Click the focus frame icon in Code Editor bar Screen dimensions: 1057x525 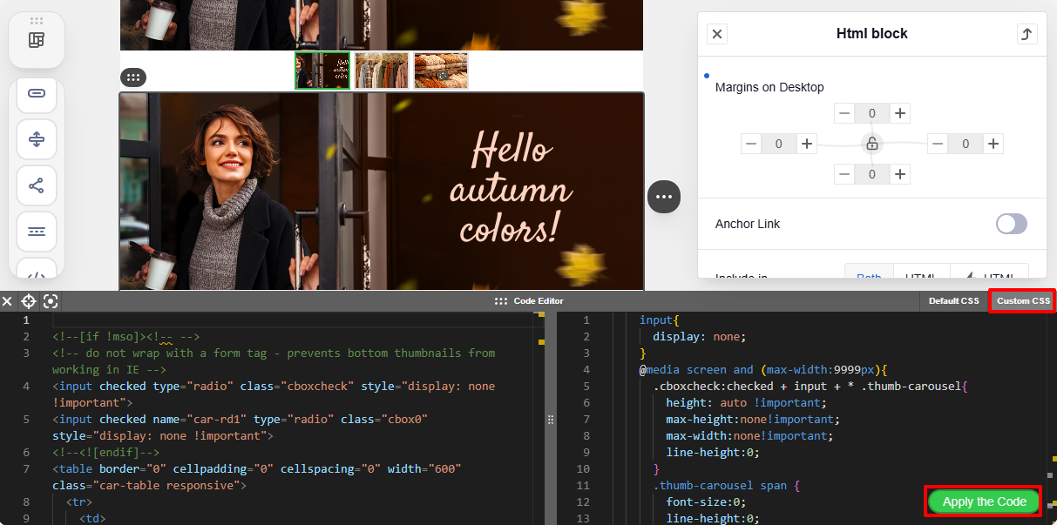coord(51,301)
